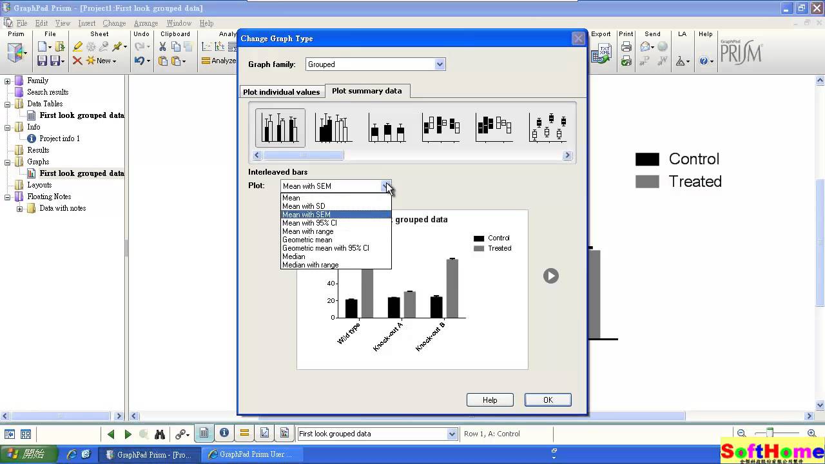
Task: Click the graph sheet icon in bottom bar
Action: point(264,434)
